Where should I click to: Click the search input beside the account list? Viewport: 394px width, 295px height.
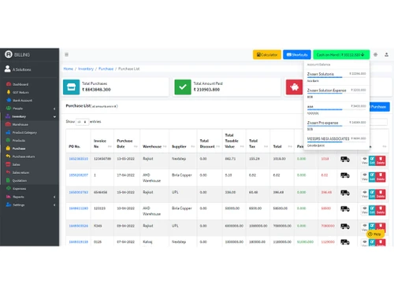(x=378, y=122)
